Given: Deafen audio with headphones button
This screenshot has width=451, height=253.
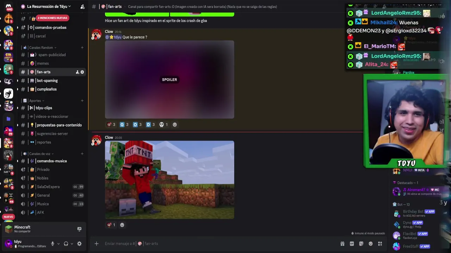Looking at the screenshot, I should pyautogui.click(x=66, y=244).
